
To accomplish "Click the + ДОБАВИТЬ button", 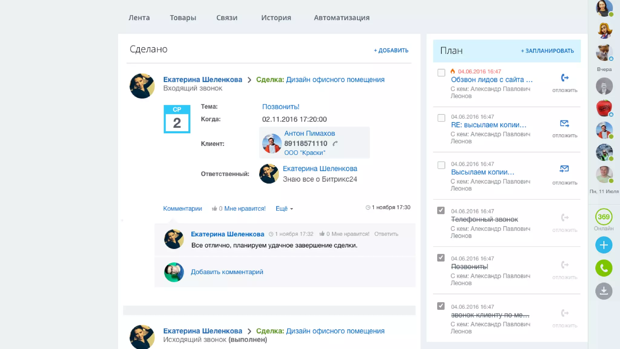I will tap(391, 50).
